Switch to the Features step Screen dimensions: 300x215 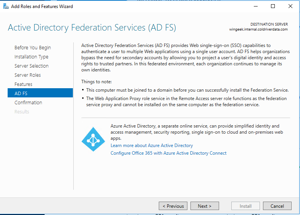23,84
